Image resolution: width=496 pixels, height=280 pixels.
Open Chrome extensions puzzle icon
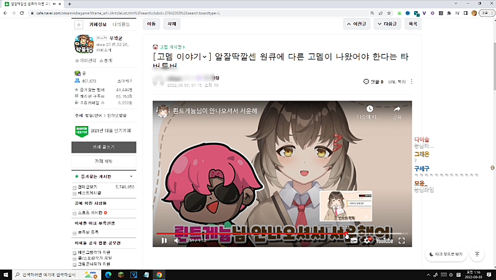coord(449,13)
